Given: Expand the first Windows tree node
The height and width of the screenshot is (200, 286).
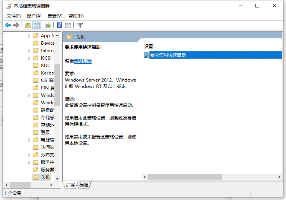Looking at the screenshot, I should (x=29, y=95).
